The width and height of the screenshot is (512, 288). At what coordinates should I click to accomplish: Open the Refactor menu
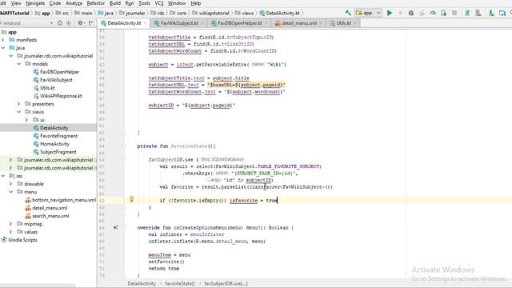click(x=96, y=3)
